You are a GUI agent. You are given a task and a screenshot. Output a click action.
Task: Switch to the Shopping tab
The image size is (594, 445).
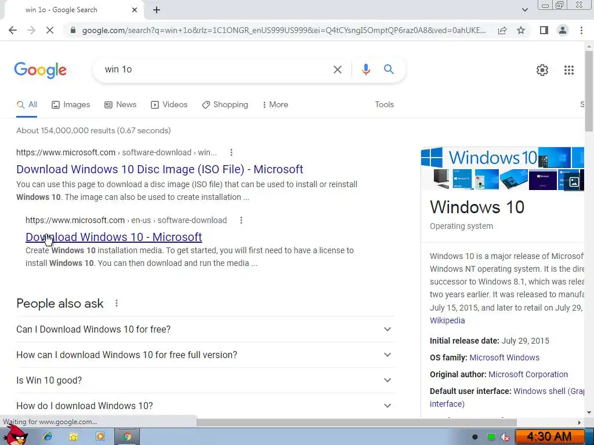(225, 105)
